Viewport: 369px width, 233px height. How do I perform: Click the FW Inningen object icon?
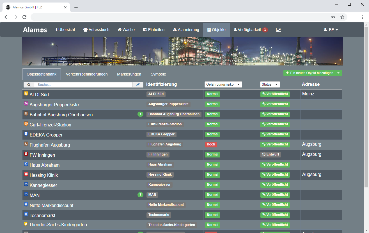pos(26,154)
